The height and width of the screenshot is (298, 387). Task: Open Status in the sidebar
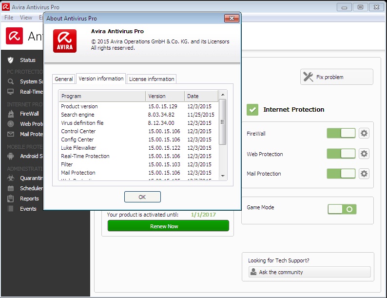click(x=28, y=60)
